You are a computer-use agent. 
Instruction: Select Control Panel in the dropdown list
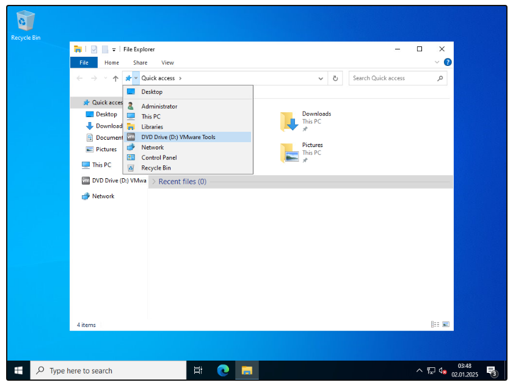click(187, 157)
